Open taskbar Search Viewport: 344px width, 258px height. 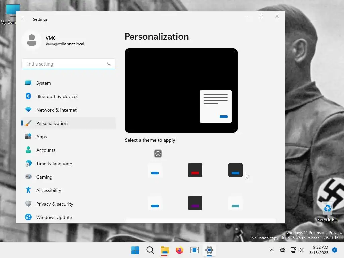150,250
